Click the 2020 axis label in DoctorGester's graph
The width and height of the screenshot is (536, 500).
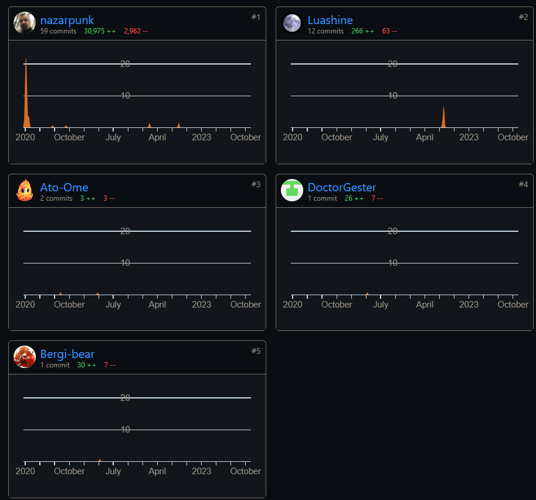(x=293, y=305)
